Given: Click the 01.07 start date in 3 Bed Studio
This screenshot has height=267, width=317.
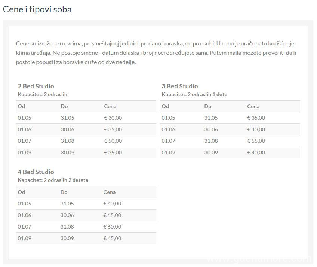Looking at the screenshot, I should [x=168, y=141].
